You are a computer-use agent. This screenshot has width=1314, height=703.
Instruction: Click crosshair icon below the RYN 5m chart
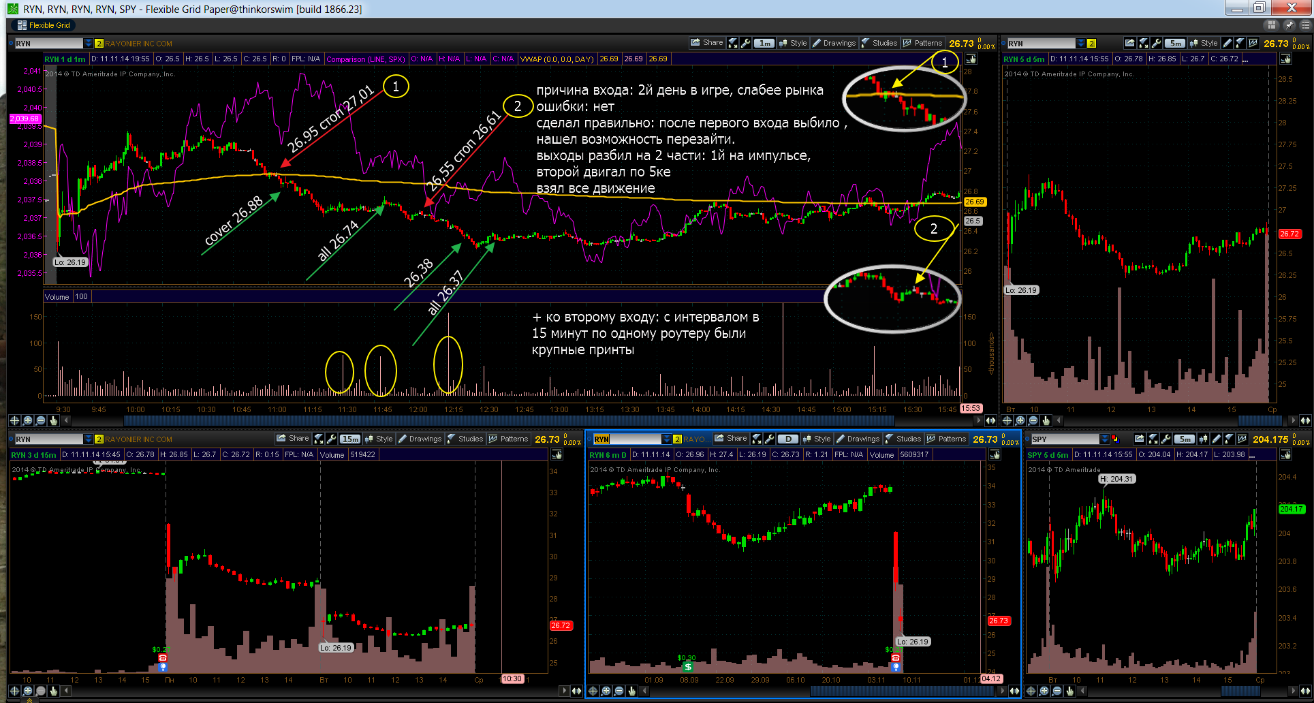click(x=1007, y=420)
